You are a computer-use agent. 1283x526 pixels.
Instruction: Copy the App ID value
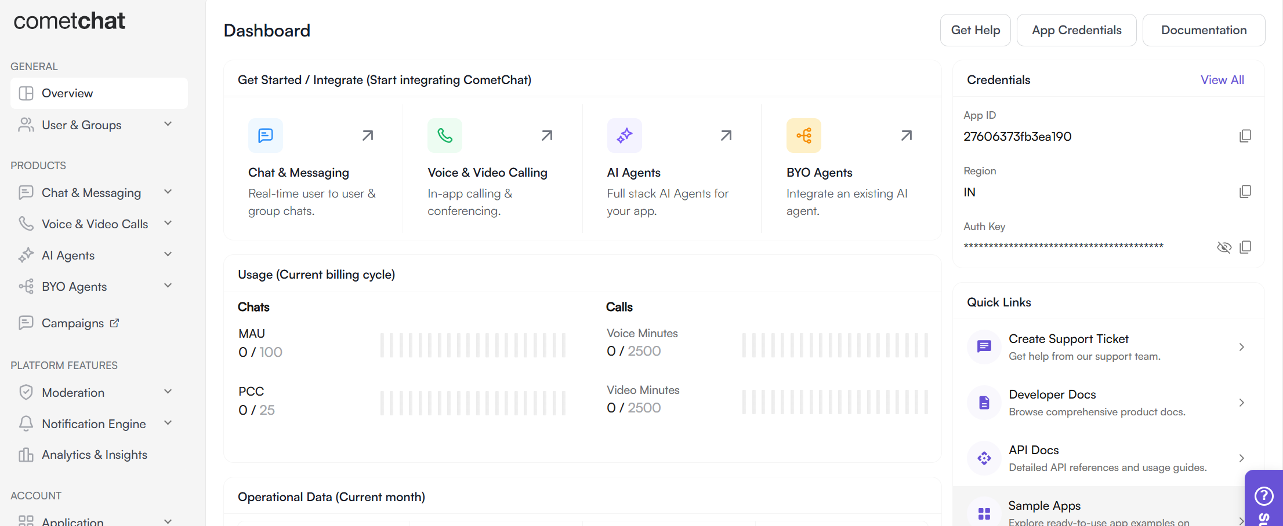pos(1245,136)
